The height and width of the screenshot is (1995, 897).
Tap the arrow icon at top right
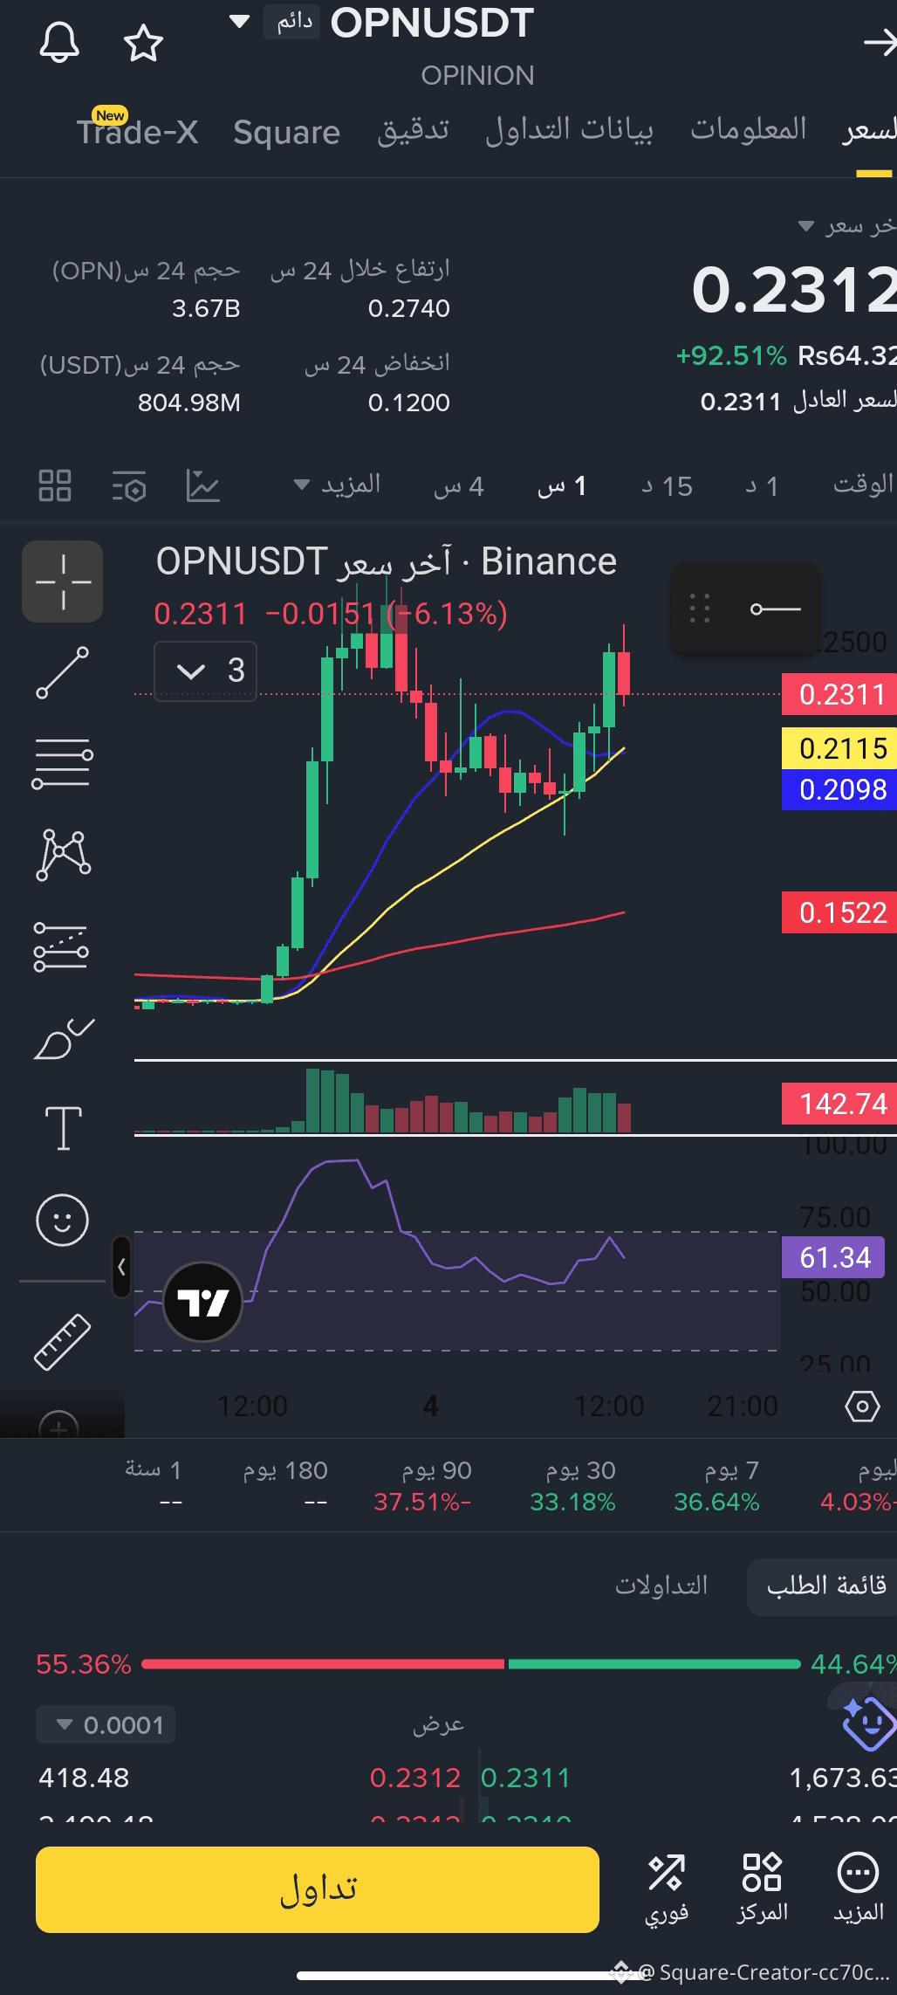pos(880,42)
